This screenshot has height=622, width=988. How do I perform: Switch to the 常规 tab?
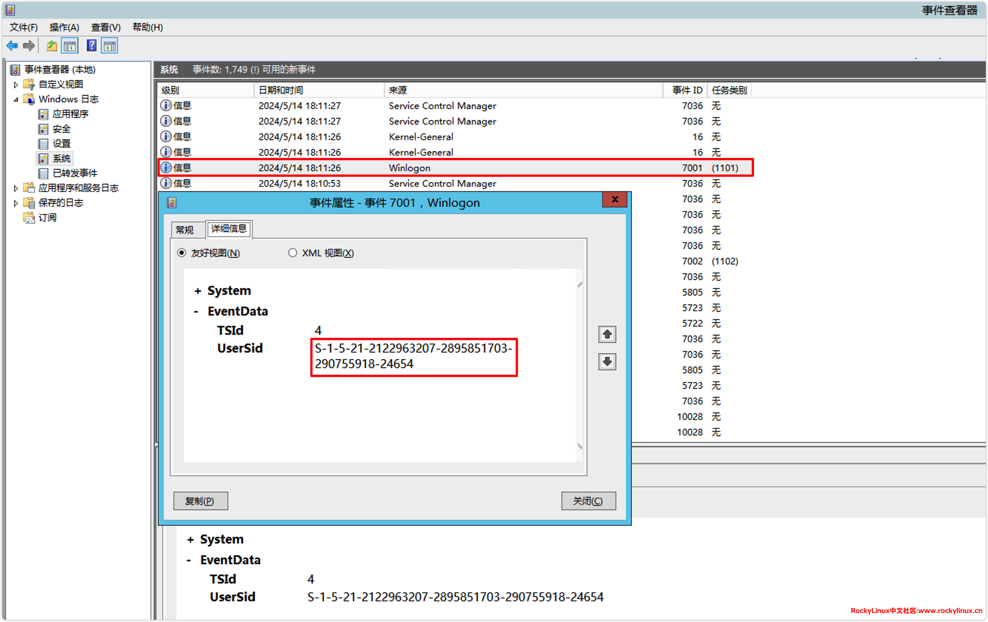pyautogui.click(x=185, y=230)
